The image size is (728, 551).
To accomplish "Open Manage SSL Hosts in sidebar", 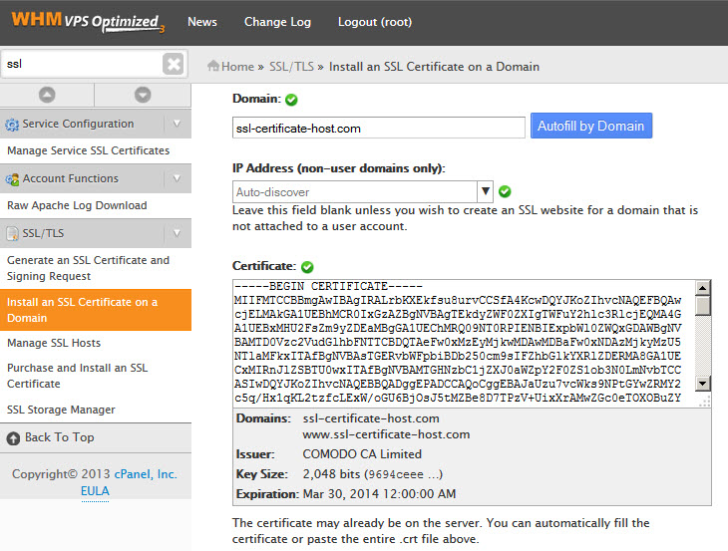I will click(x=54, y=343).
